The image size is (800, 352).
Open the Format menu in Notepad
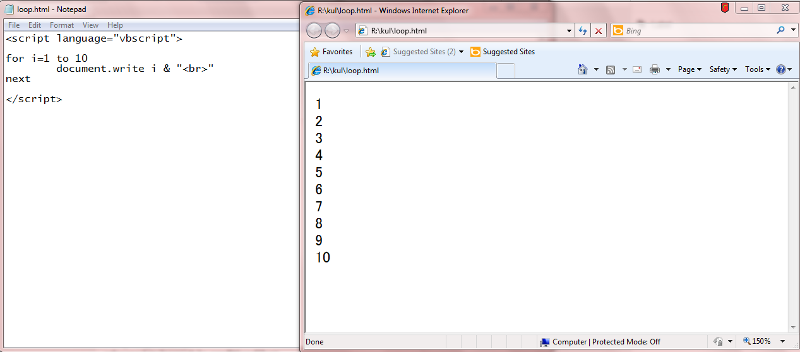click(x=62, y=25)
